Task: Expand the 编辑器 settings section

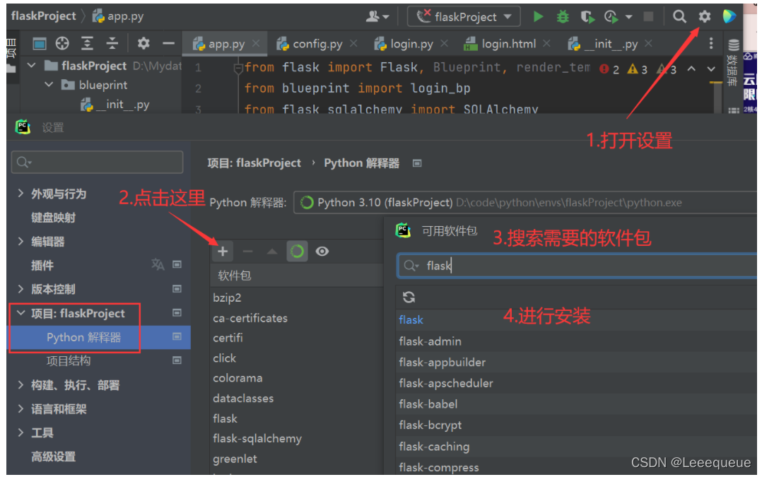Action: 20,241
